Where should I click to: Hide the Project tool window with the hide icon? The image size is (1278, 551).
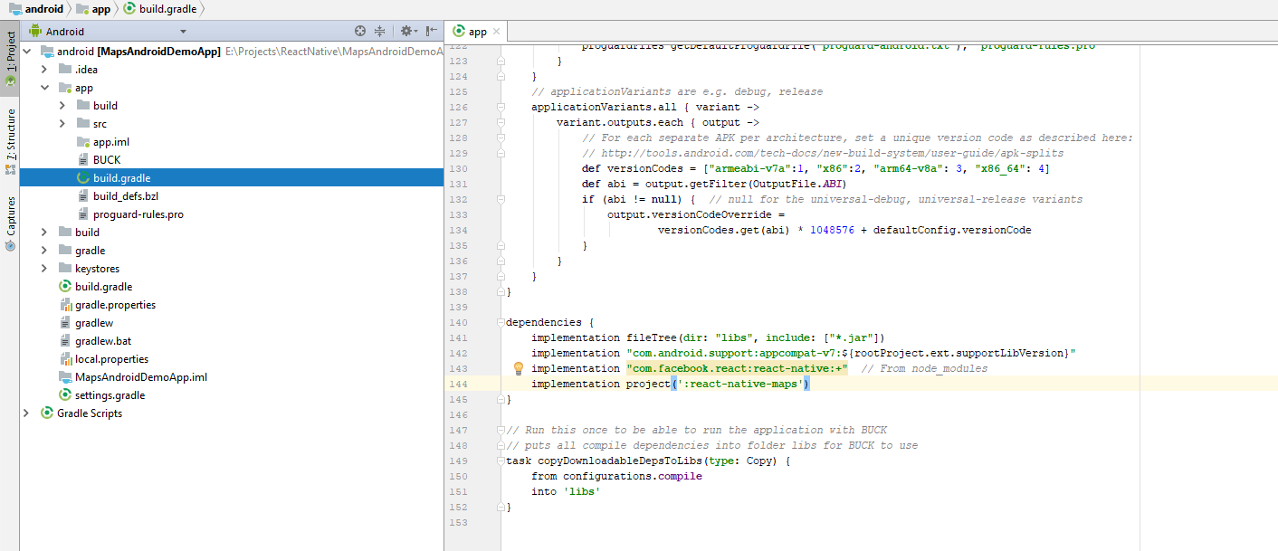tap(432, 31)
